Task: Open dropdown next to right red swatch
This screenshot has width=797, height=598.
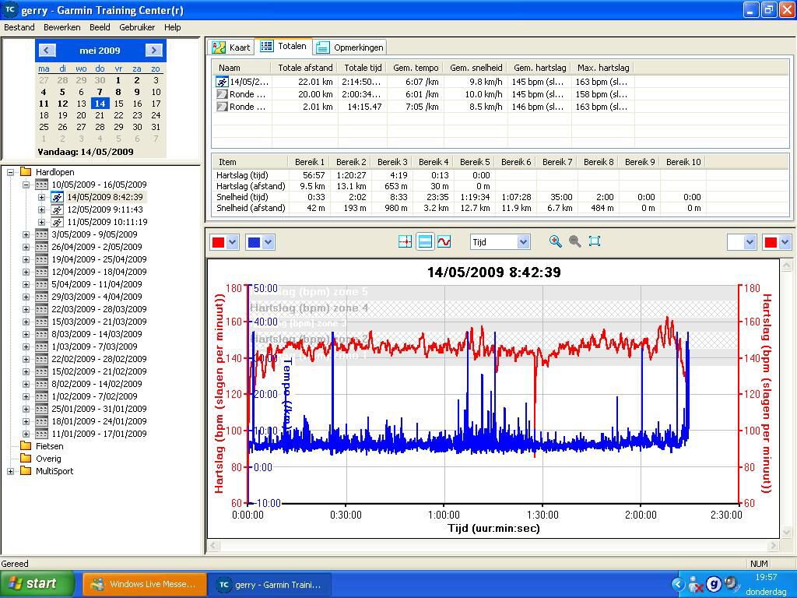Action: point(785,243)
